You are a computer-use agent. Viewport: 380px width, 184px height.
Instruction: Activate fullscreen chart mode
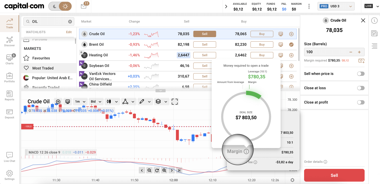coord(175,102)
